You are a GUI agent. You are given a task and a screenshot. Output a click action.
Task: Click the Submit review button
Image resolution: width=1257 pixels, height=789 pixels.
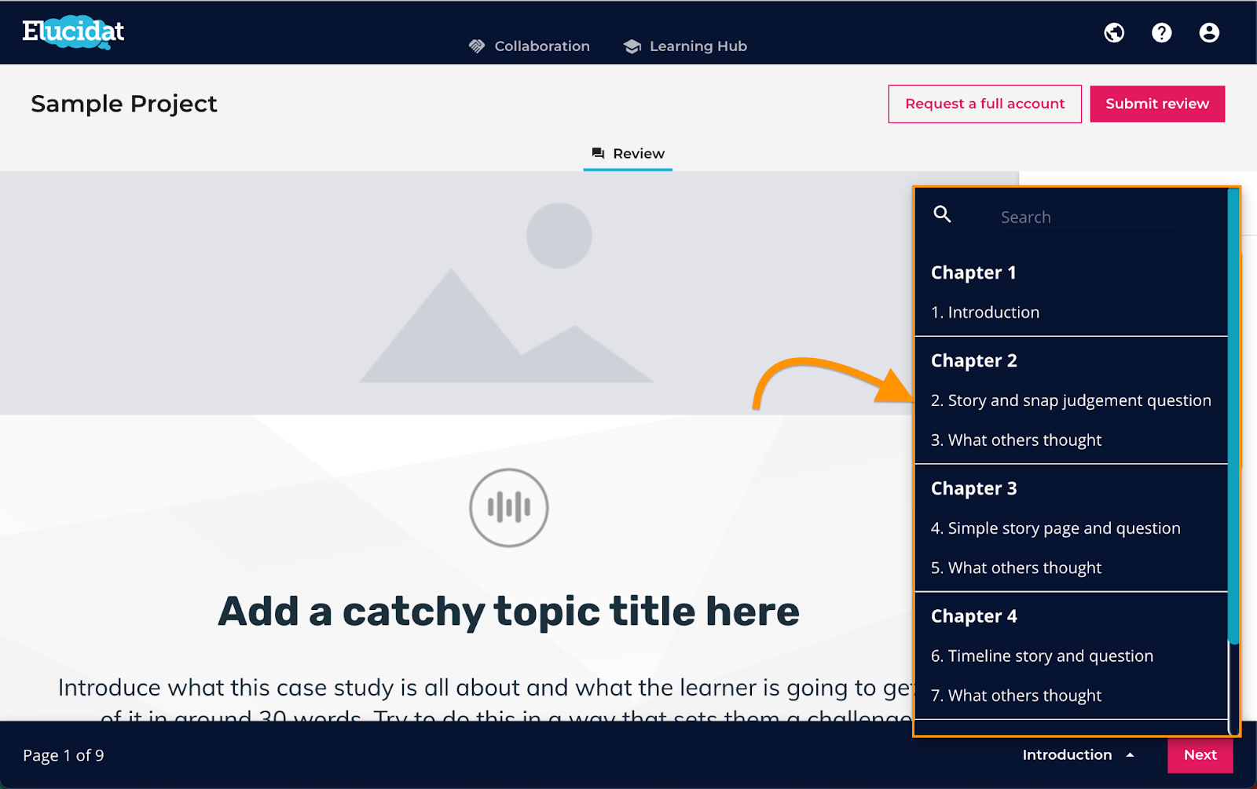(x=1157, y=104)
